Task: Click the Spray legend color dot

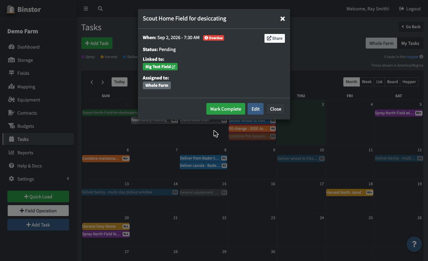Action: click(x=83, y=57)
